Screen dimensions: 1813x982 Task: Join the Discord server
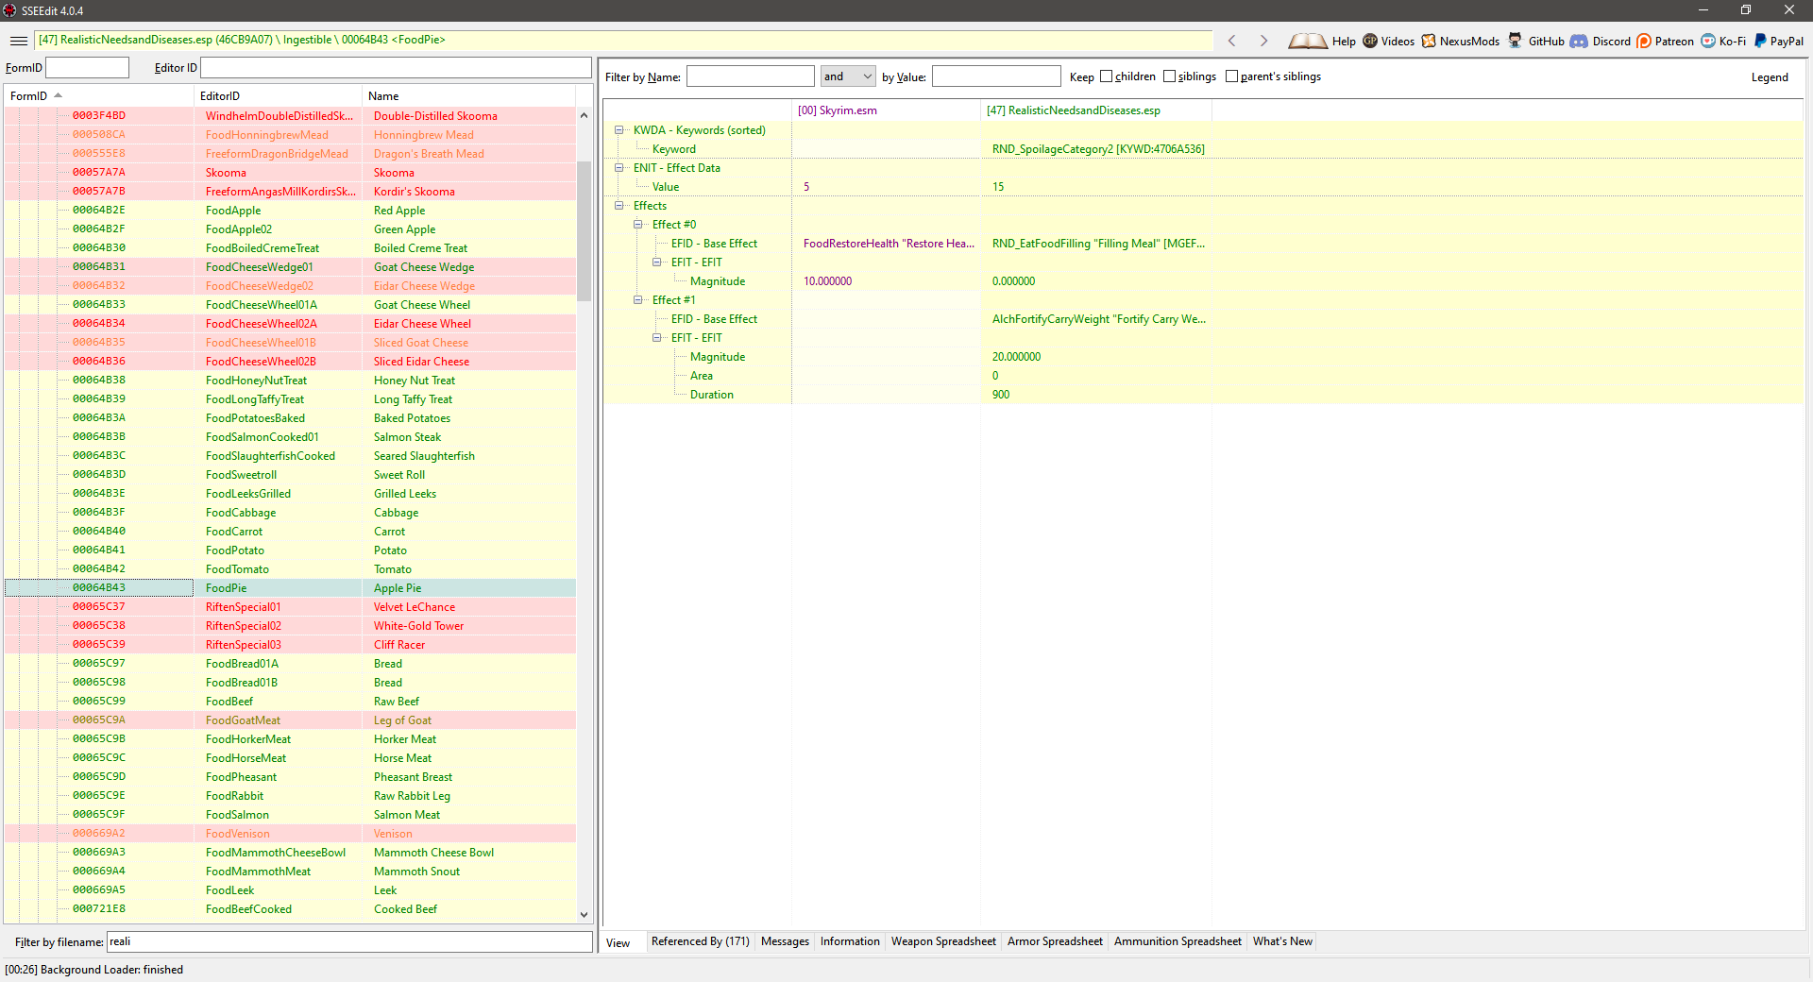[1600, 41]
